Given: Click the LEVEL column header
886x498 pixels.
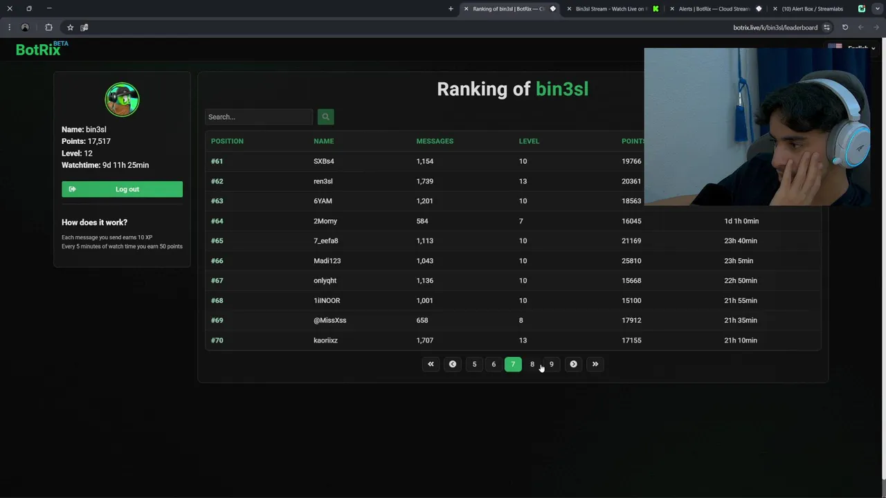Looking at the screenshot, I should [x=529, y=141].
